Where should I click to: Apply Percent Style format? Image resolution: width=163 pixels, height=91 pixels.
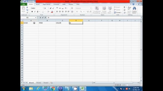(81, 12)
